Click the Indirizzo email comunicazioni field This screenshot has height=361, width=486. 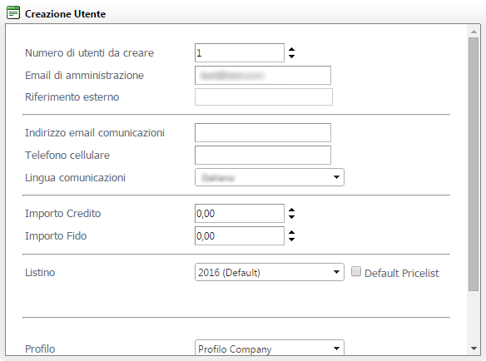(263, 132)
